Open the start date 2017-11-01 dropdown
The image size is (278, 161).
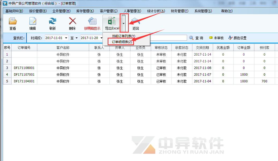click(x=66, y=38)
